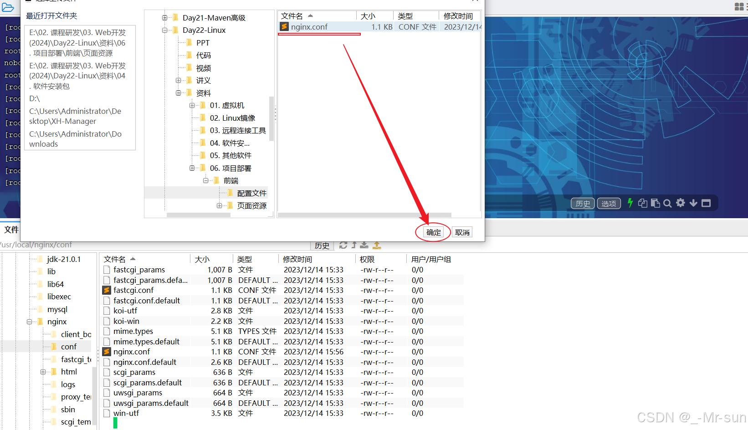Expand the 页面资源 folder node
The width and height of the screenshot is (748, 430).
(x=219, y=206)
